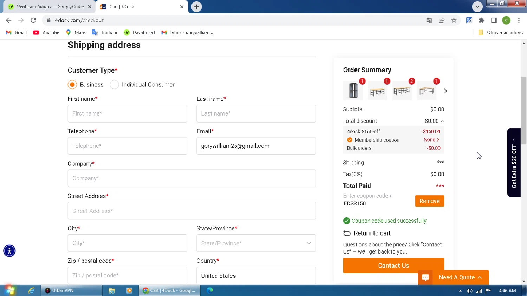Screen dimensions: 527x296
Task: Click the Return to cart link
Action: pos(372,233)
